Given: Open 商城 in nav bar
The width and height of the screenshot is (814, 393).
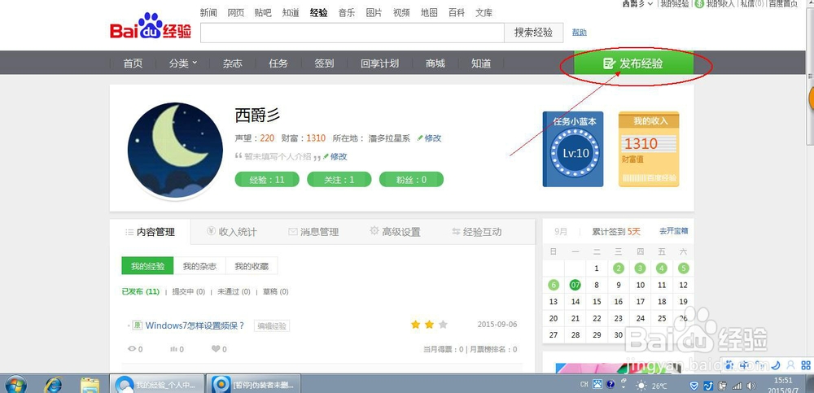Looking at the screenshot, I should tap(435, 63).
